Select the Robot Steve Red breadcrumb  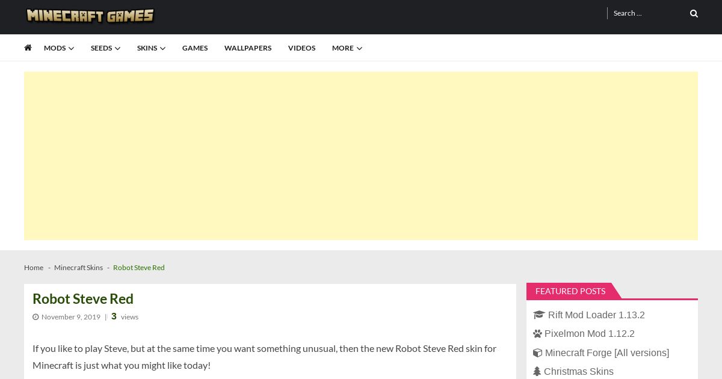[139, 268]
